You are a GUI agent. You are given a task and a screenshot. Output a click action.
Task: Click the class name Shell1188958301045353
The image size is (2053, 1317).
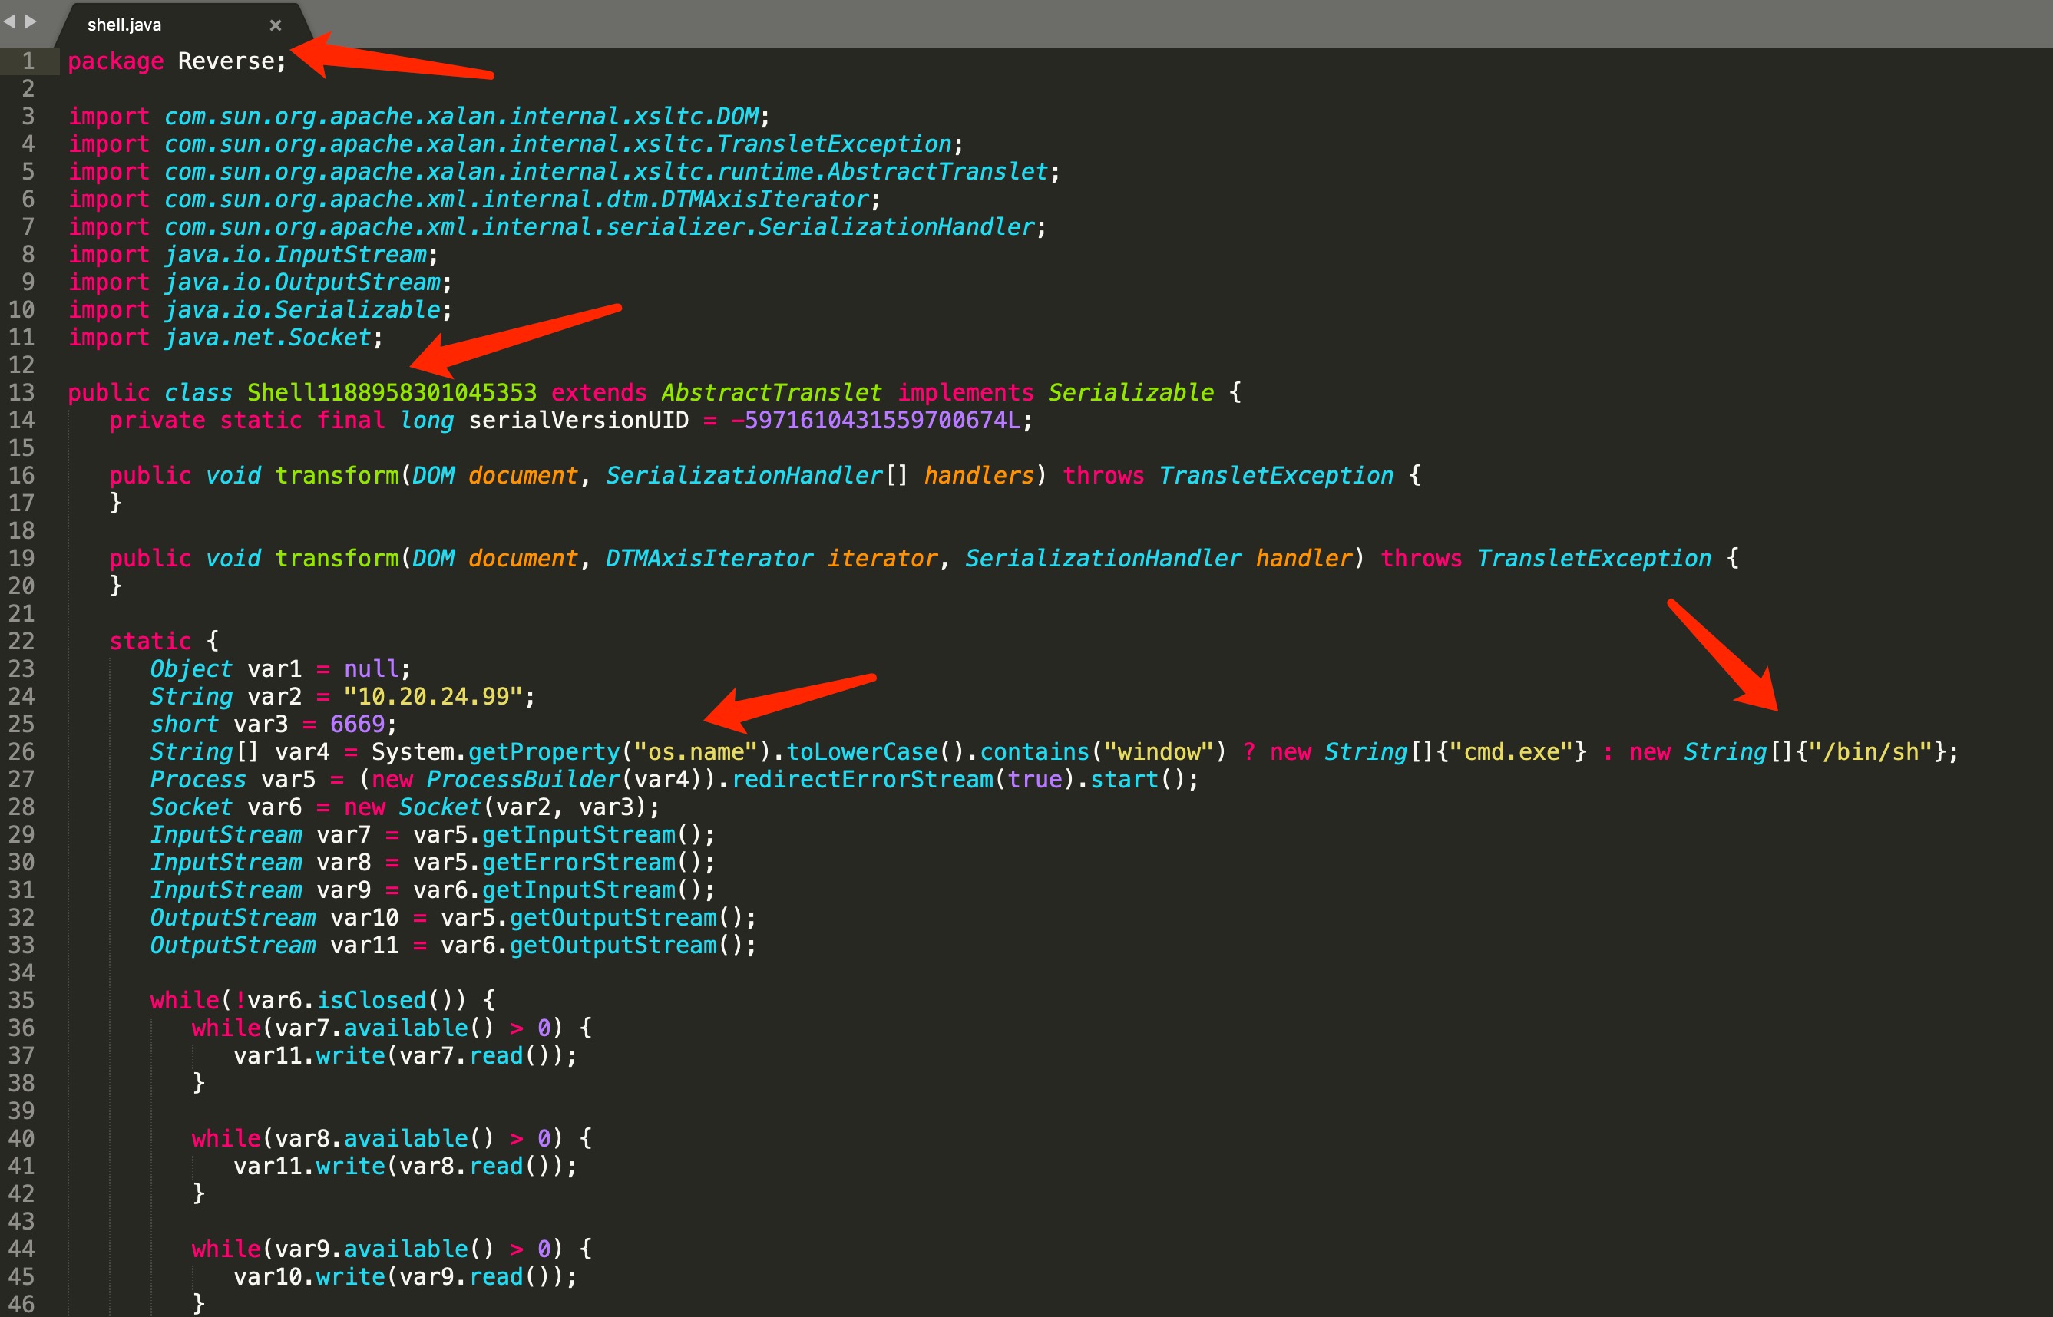click(x=392, y=392)
